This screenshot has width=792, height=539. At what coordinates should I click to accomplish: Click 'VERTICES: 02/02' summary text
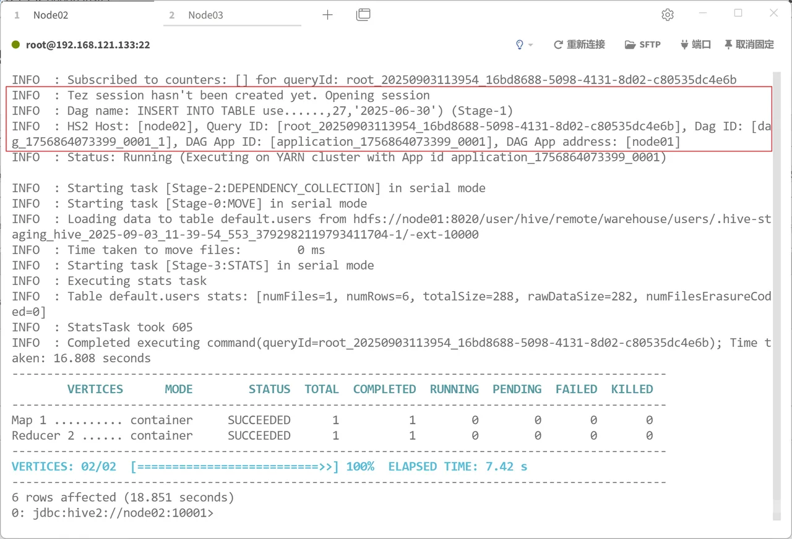(x=64, y=467)
